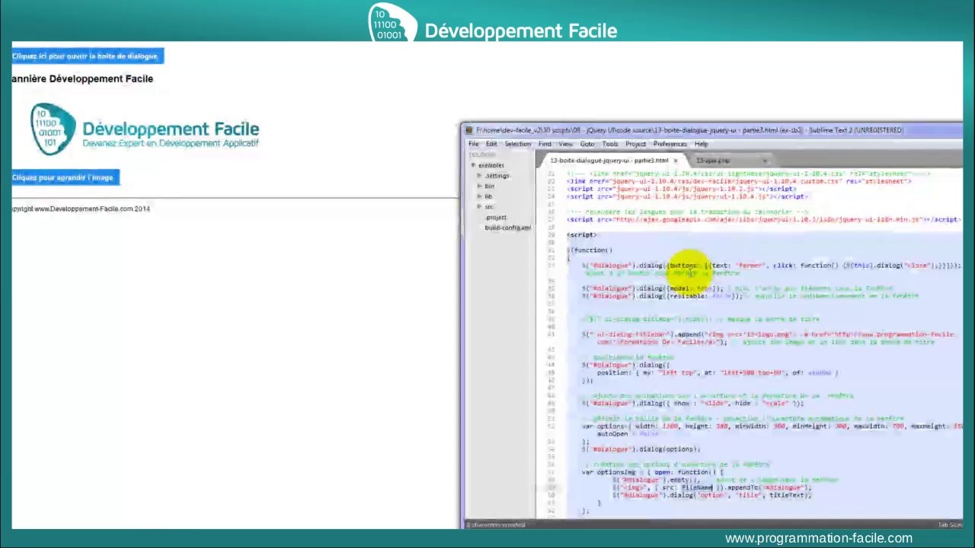Open the Find menu

545,144
